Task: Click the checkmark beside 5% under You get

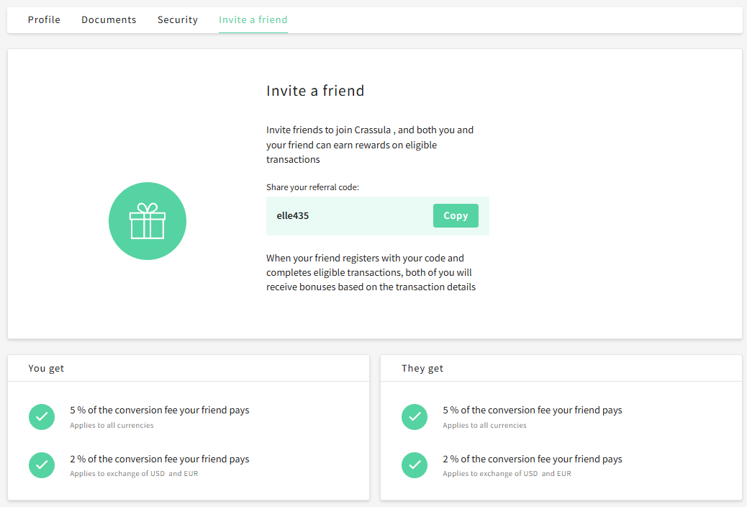Action: [x=41, y=417]
